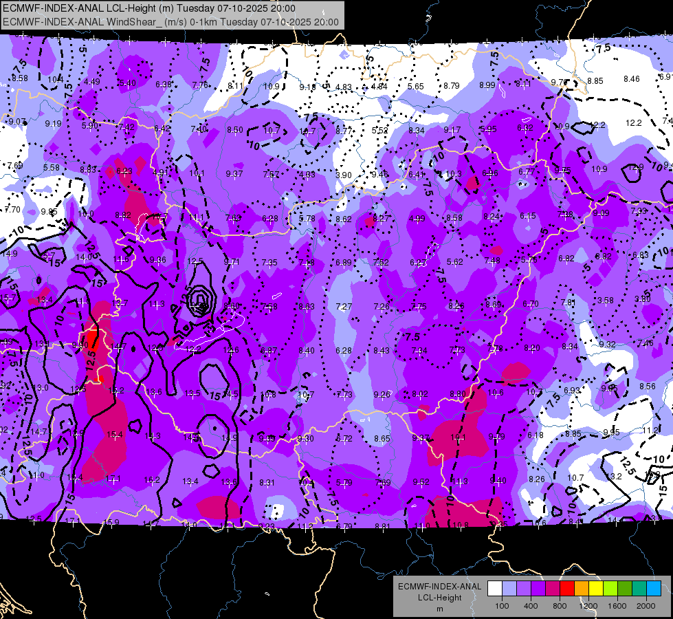Click the 800 tick label in the legend

[560, 606]
